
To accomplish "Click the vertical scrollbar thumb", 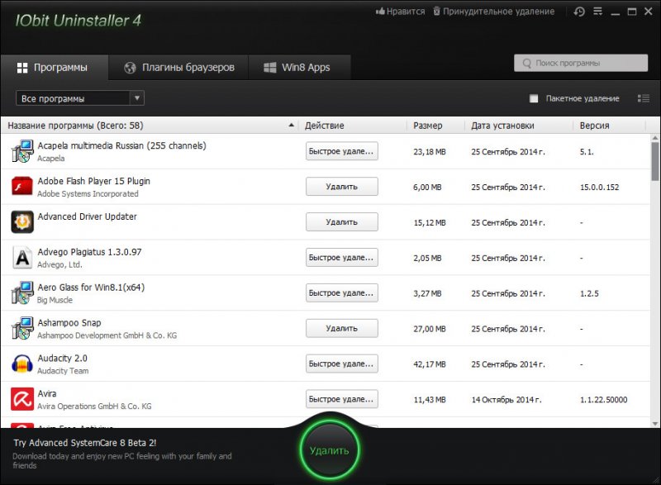I will pyautogui.click(x=654, y=161).
